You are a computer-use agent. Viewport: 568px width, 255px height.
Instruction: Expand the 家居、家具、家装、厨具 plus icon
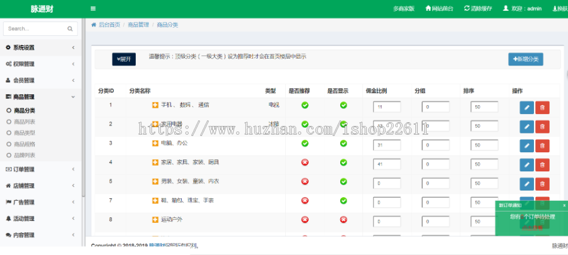155,162
